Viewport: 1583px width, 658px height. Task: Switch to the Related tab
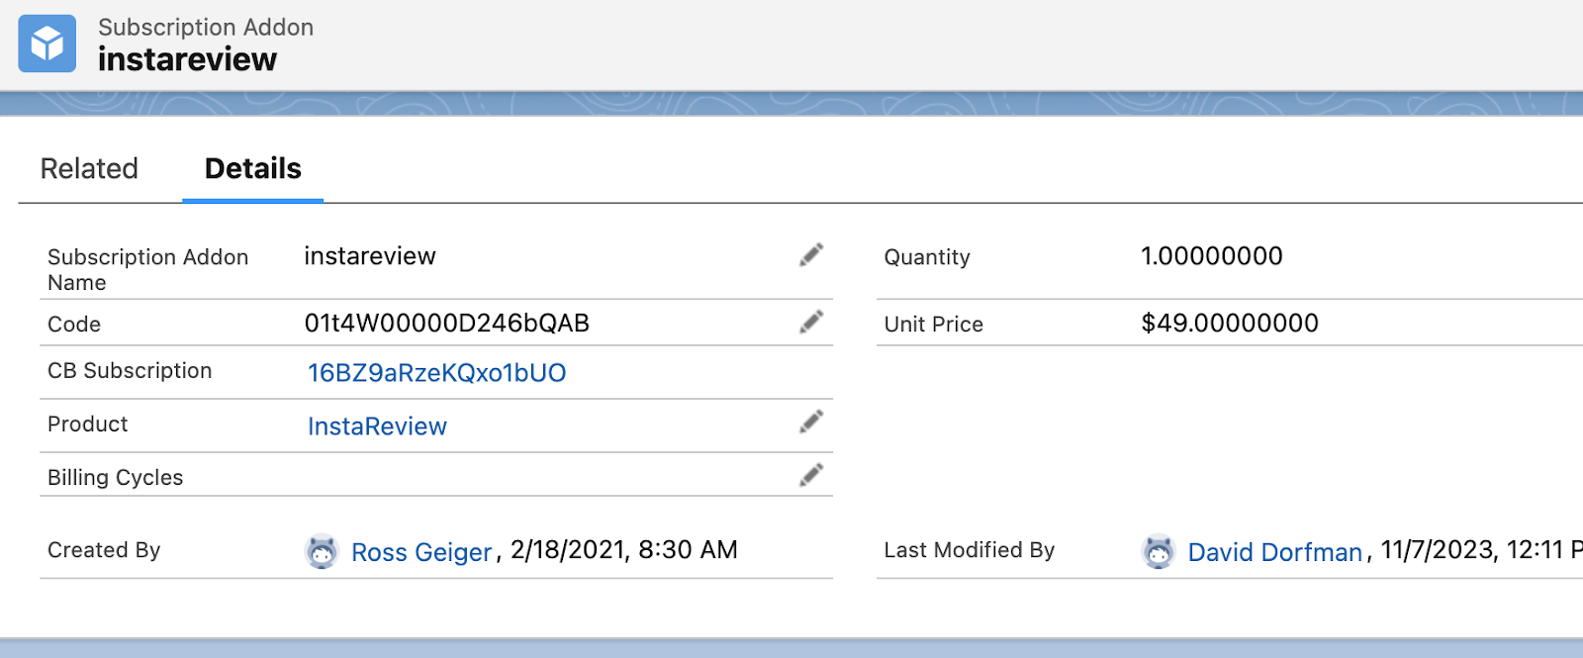click(x=89, y=169)
